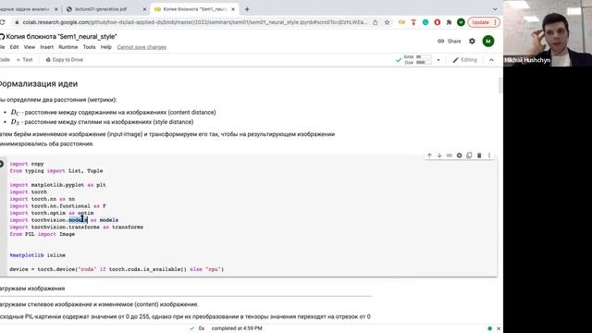
Task: Open the green M Colab account avatar
Action: click(x=488, y=41)
